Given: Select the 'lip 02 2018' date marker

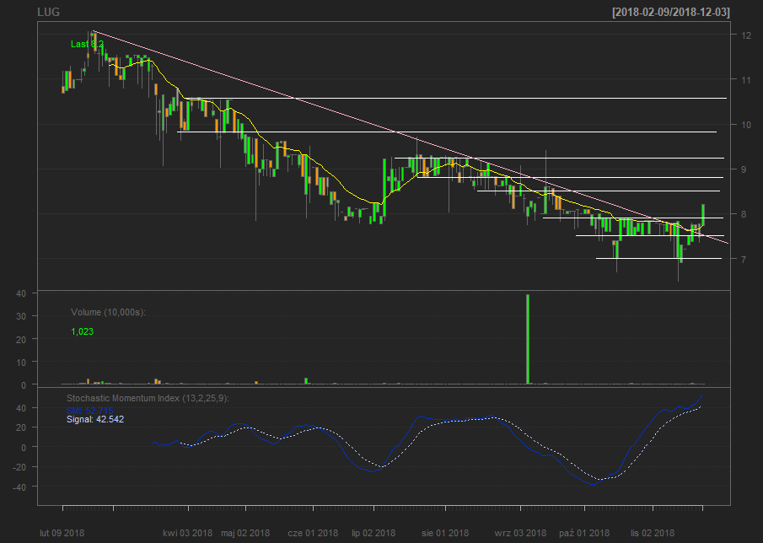Looking at the screenshot, I should point(373,533).
